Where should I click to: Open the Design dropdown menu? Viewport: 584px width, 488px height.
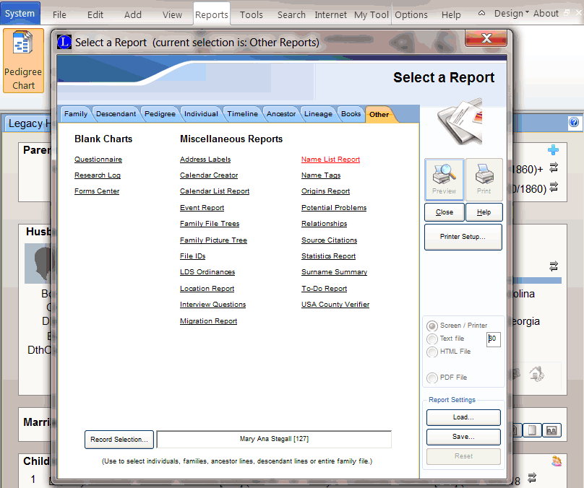(x=510, y=14)
